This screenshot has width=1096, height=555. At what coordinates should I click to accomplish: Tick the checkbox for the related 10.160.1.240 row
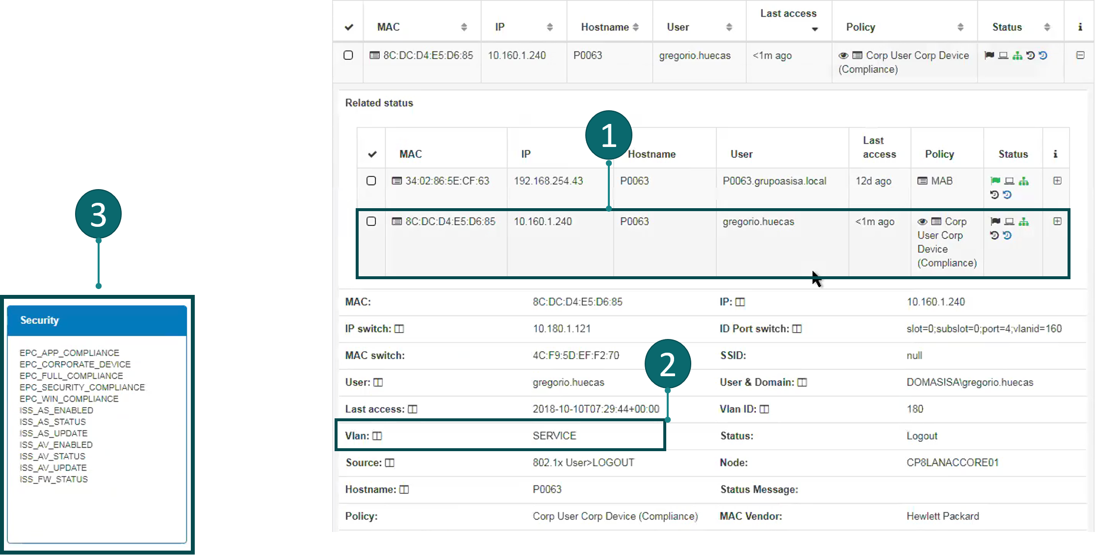(371, 221)
